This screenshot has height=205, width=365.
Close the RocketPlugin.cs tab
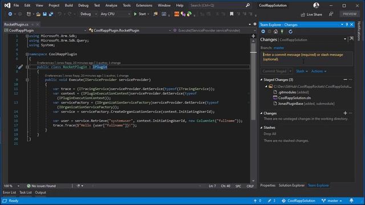coord(38,24)
